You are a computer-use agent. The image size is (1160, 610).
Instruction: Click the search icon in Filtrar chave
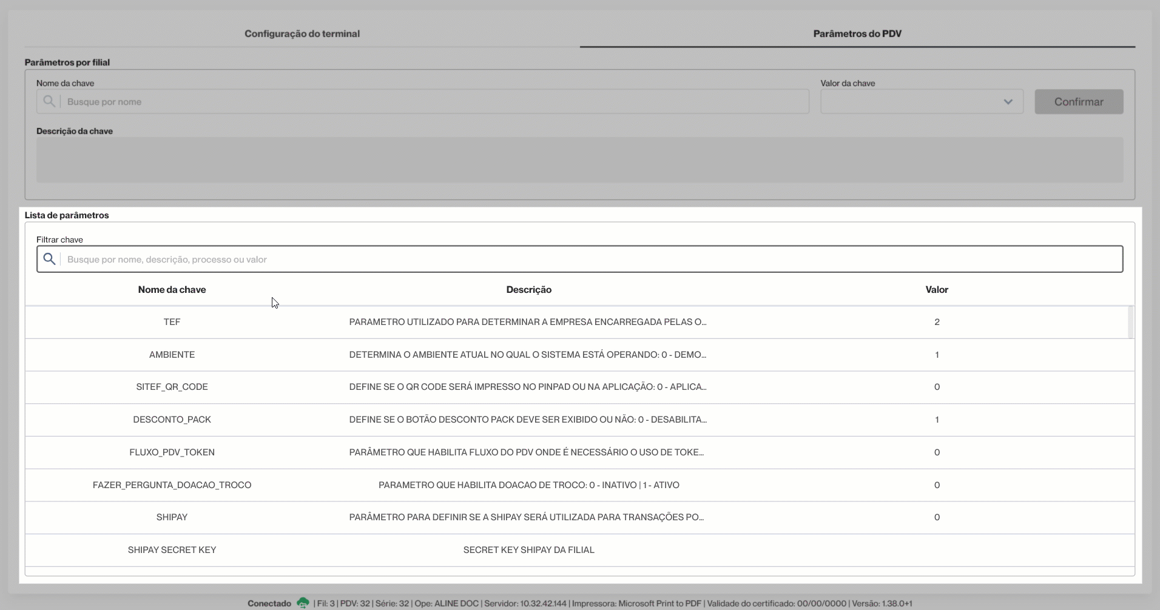click(49, 259)
